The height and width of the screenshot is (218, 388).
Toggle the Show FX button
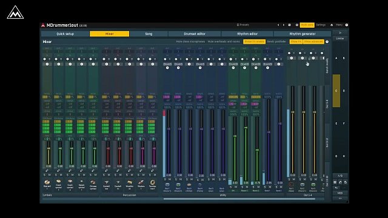pos(296,42)
